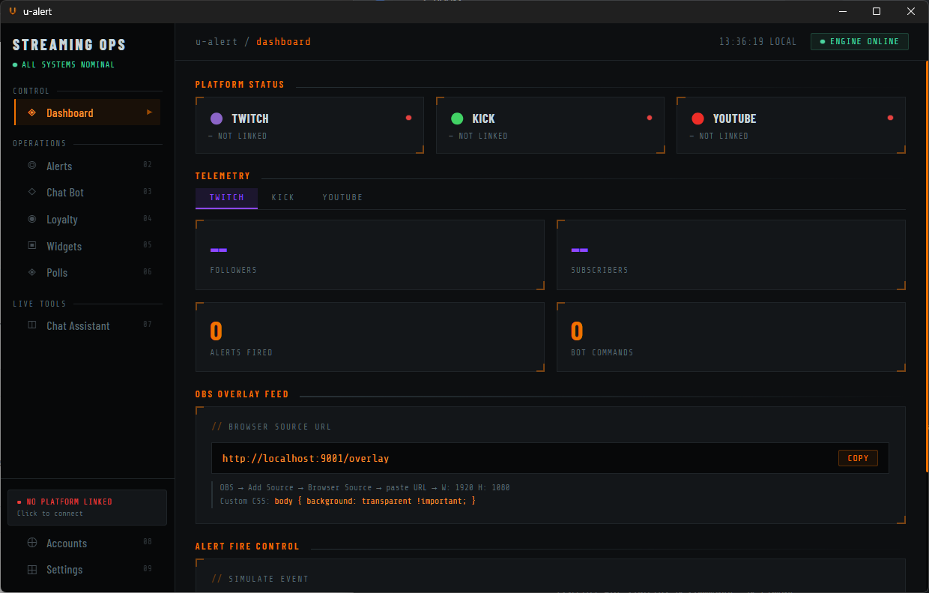Click the green Kick platform dot

457,118
